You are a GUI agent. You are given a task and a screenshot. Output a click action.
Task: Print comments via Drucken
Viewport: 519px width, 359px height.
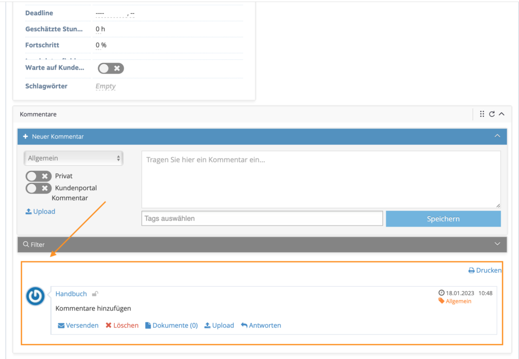point(485,271)
